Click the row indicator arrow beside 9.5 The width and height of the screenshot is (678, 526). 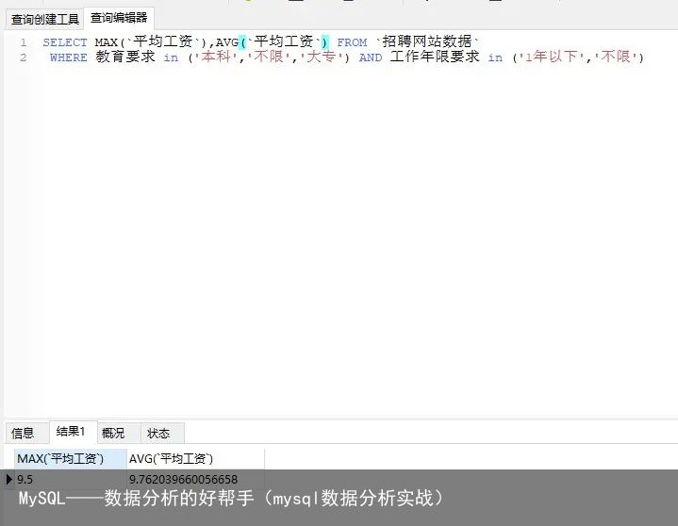[9, 479]
